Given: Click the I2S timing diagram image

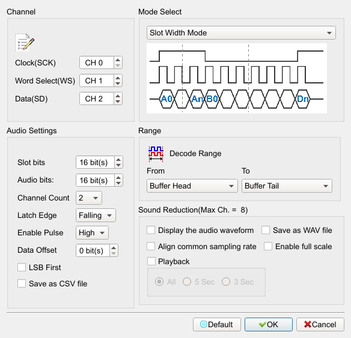Looking at the screenshot, I should click(237, 78).
